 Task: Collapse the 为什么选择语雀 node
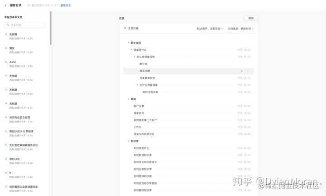pyautogui.click(x=137, y=85)
